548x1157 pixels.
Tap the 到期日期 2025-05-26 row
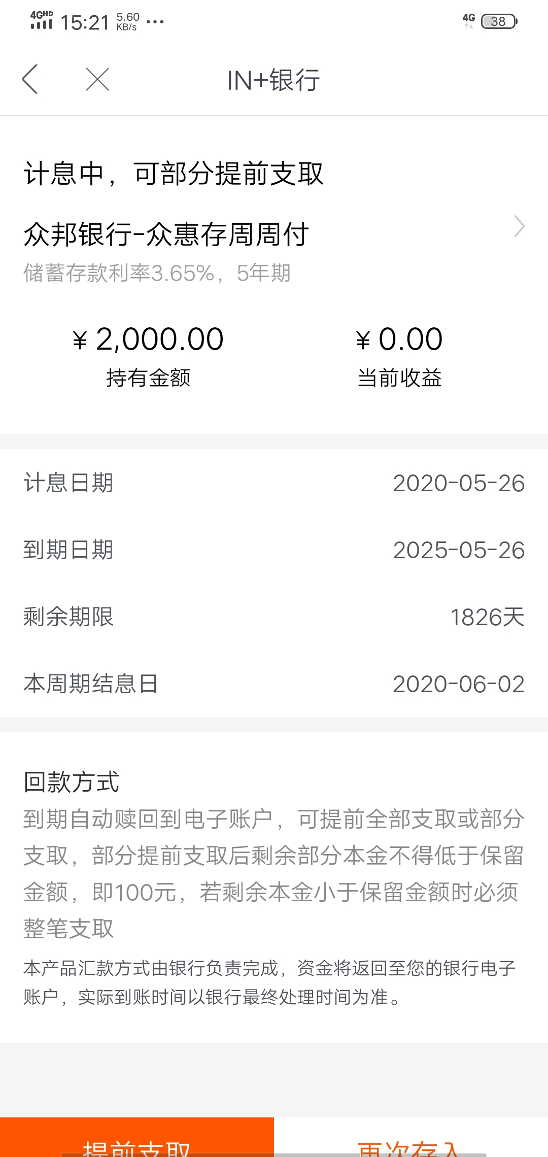click(x=274, y=550)
